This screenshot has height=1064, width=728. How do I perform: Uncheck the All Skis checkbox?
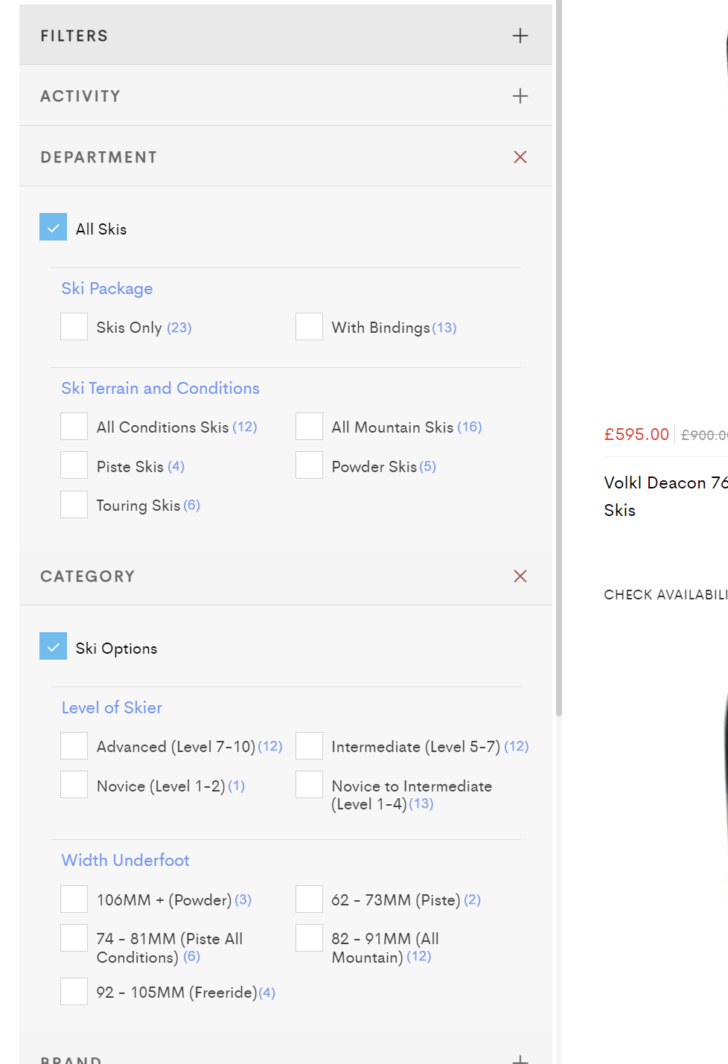click(x=53, y=228)
